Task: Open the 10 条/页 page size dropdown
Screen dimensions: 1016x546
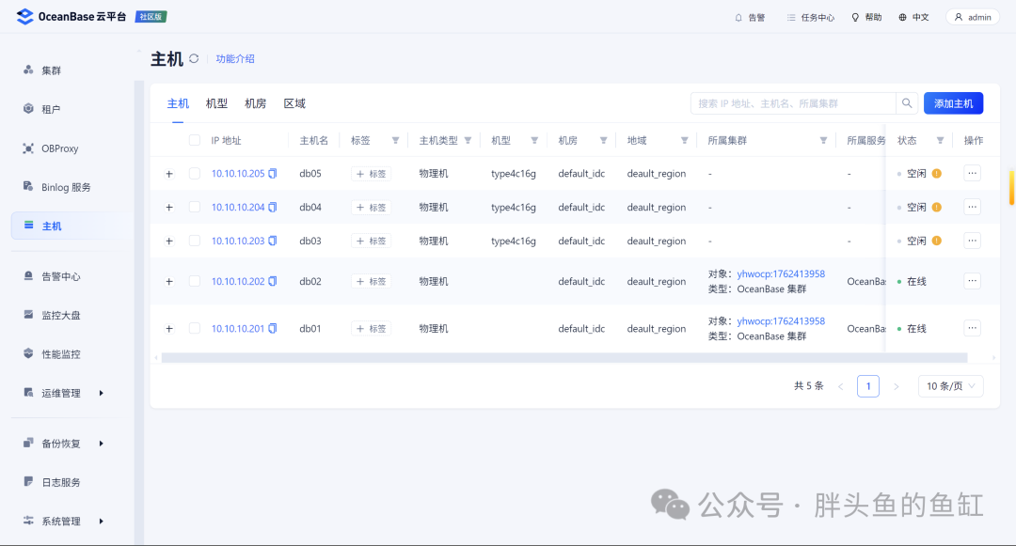Action: tap(950, 386)
